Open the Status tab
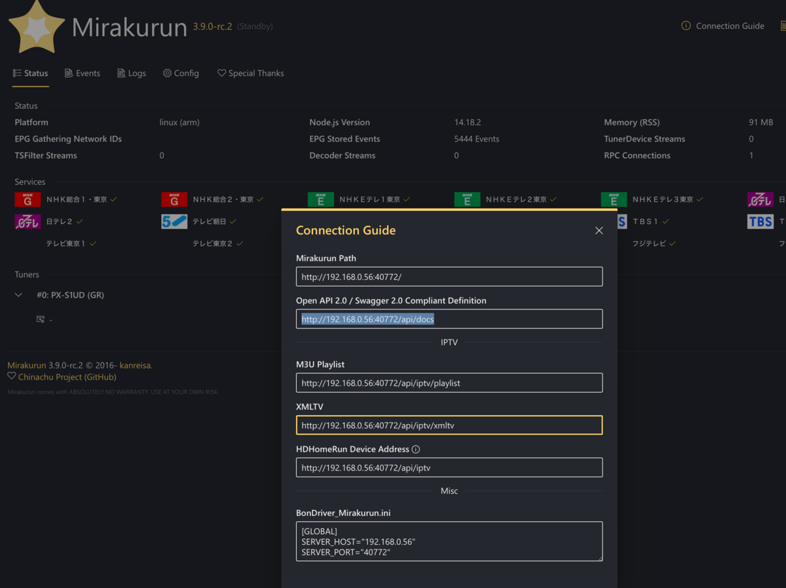The height and width of the screenshot is (588, 786). coord(31,73)
